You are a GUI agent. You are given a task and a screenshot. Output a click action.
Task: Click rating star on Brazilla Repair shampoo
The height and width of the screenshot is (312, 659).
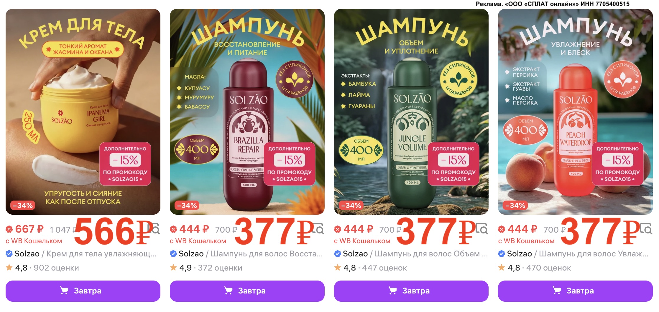click(x=173, y=268)
